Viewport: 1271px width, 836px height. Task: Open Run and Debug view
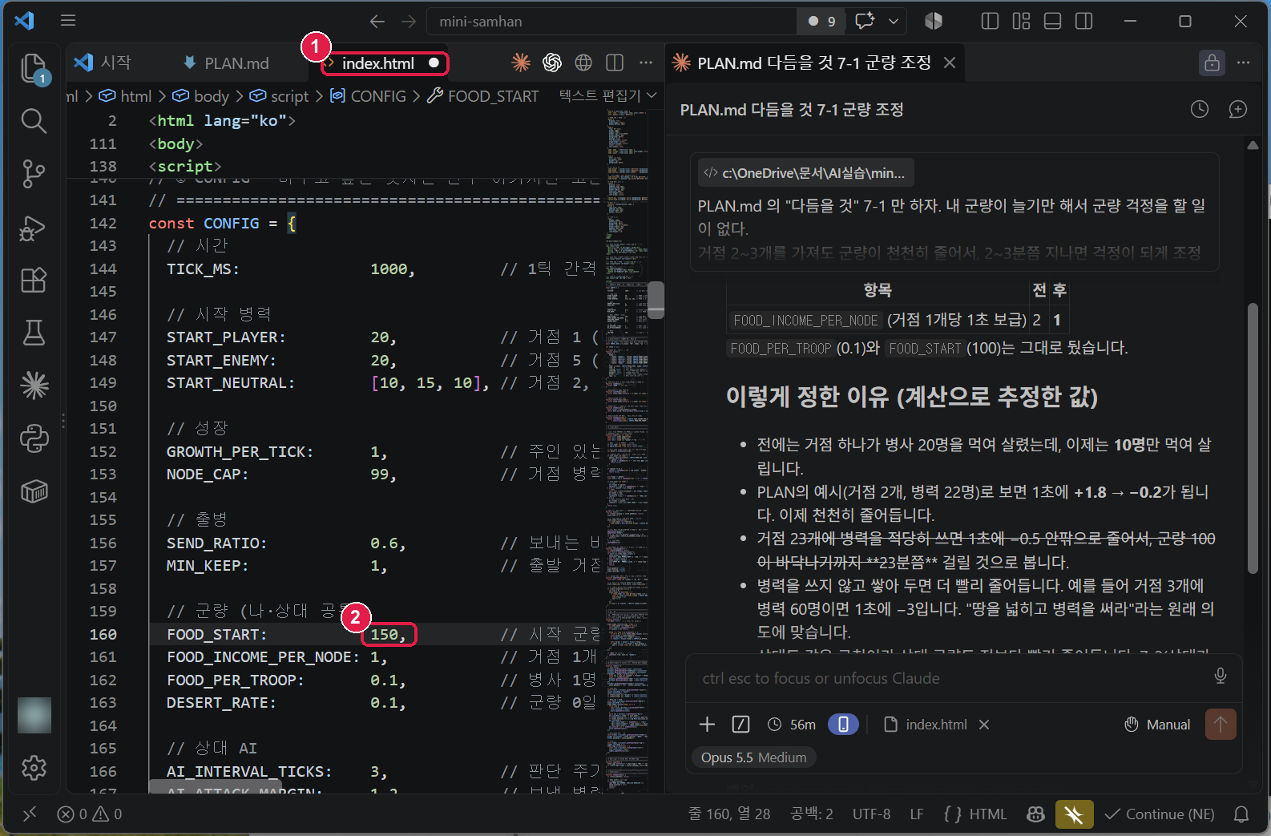34,228
